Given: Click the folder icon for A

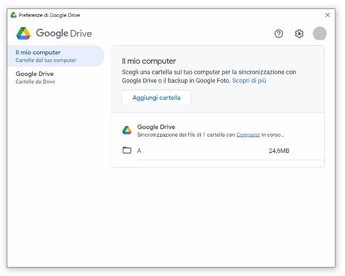Looking at the screenshot, I should (x=127, y=150).
